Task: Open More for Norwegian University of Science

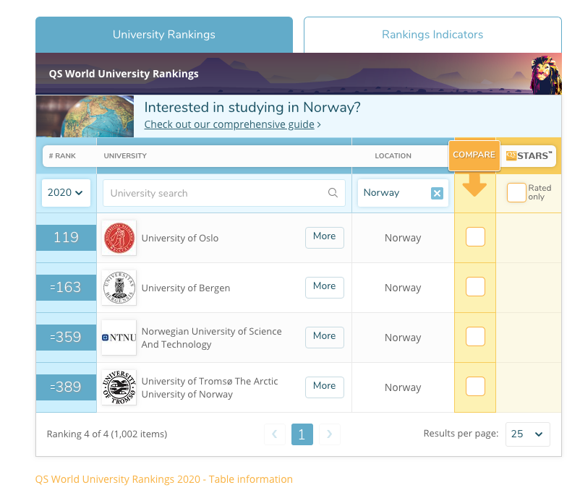Action: [325, 338]
